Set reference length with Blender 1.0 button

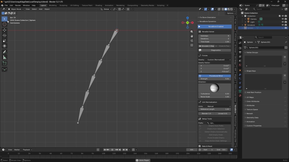(206, 114)
